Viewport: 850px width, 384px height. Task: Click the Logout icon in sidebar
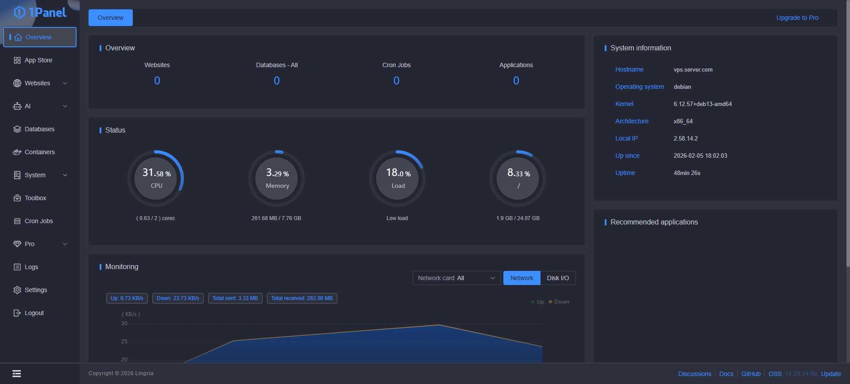(17, 313)
